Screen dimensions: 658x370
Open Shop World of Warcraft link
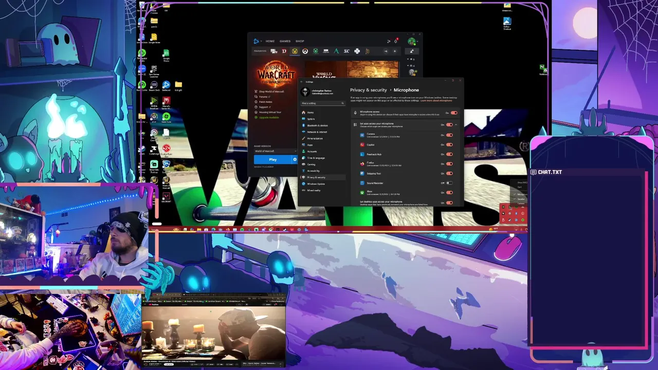271,91
